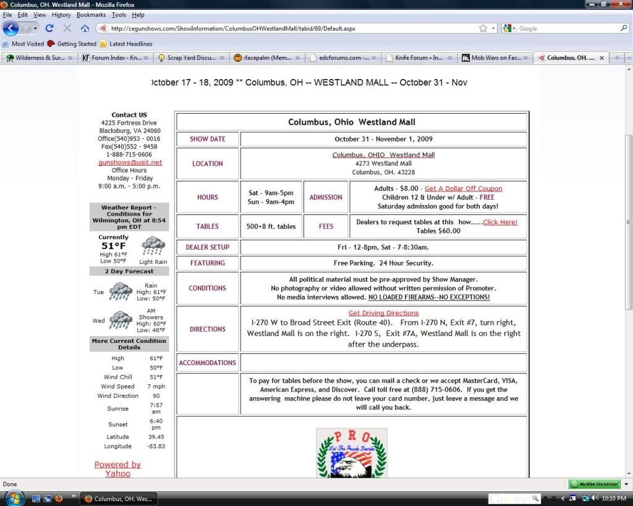Screen dimensions: 633x506
Task: Go to the Firefox Home page icon
Action: point(85,28)
